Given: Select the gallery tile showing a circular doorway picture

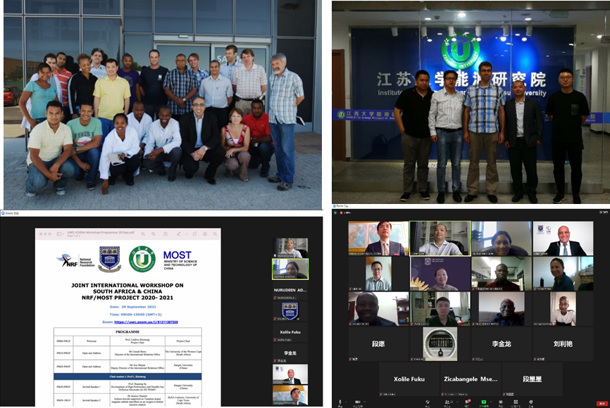Looking at the screenshot, I should (440, 343).
